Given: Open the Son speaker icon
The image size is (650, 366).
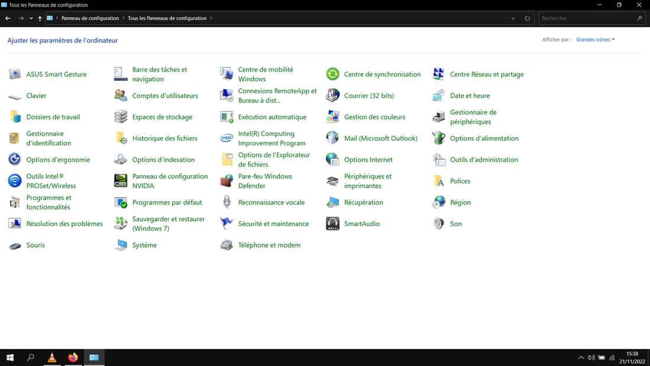Looking at the screenshot, I should [x=438, y=224].
